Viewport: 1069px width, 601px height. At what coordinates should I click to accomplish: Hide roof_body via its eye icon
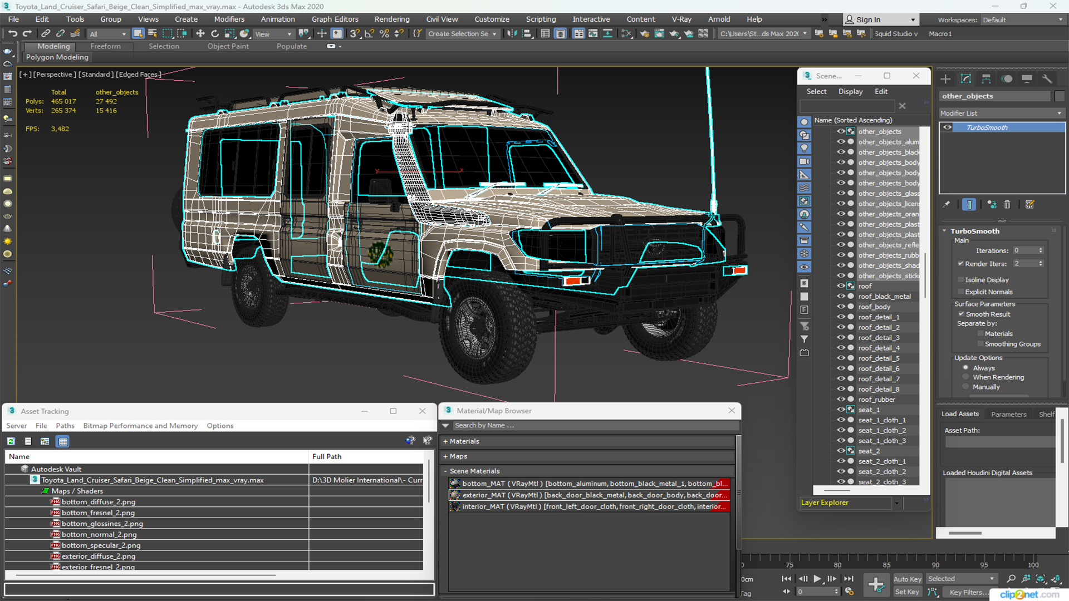coord(841,307)
